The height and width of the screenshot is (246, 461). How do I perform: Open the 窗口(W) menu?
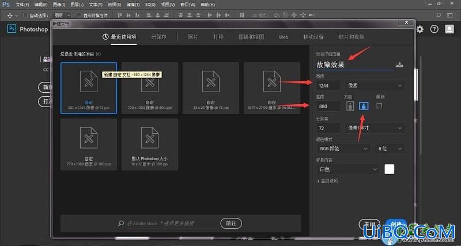coord(188,5)
